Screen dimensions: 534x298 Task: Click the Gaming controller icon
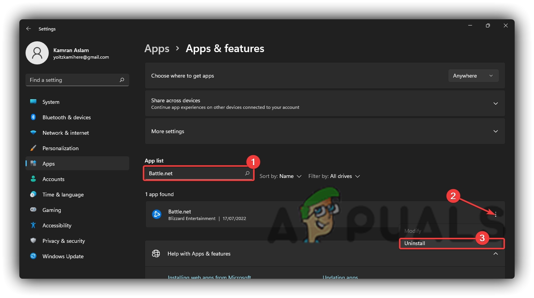[33, 210]
